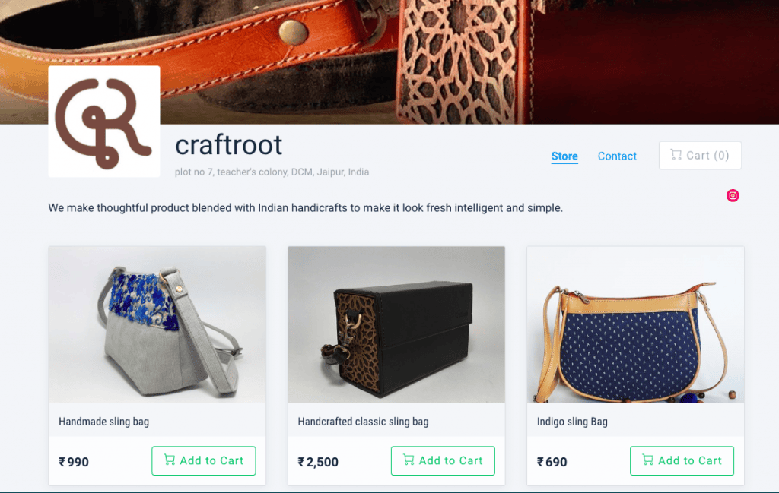Click the craftroot logo image
Viewport: 779px width, 493px height.
(x=103, y=121)
